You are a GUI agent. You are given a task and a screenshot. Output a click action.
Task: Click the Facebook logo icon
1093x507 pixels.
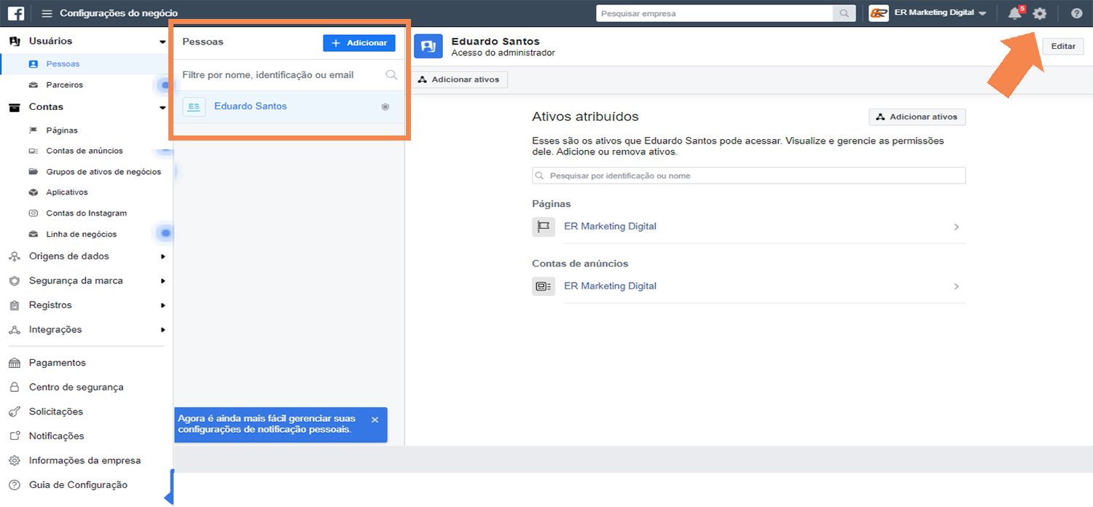[x=15, y=13]
